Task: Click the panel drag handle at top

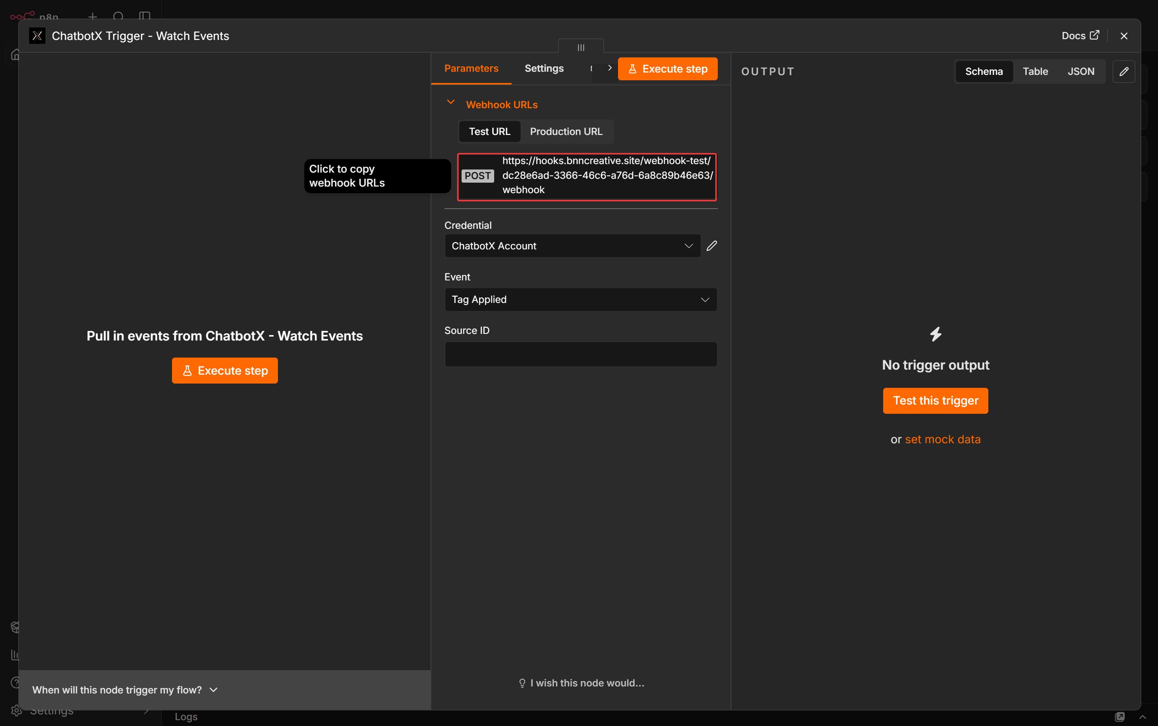Action: (x=580, y=47)
